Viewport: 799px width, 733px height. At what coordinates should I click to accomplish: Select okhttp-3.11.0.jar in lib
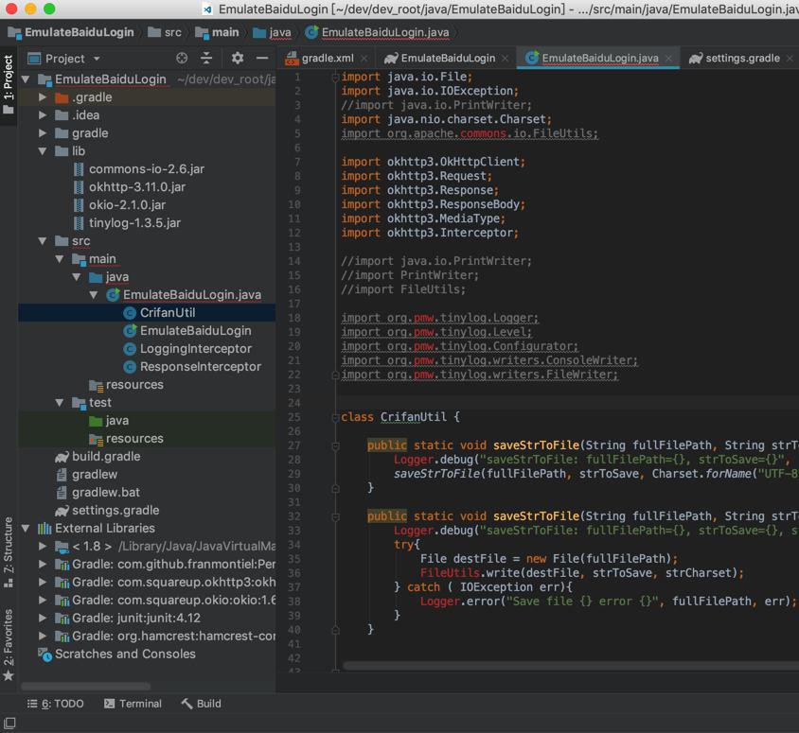137,187
